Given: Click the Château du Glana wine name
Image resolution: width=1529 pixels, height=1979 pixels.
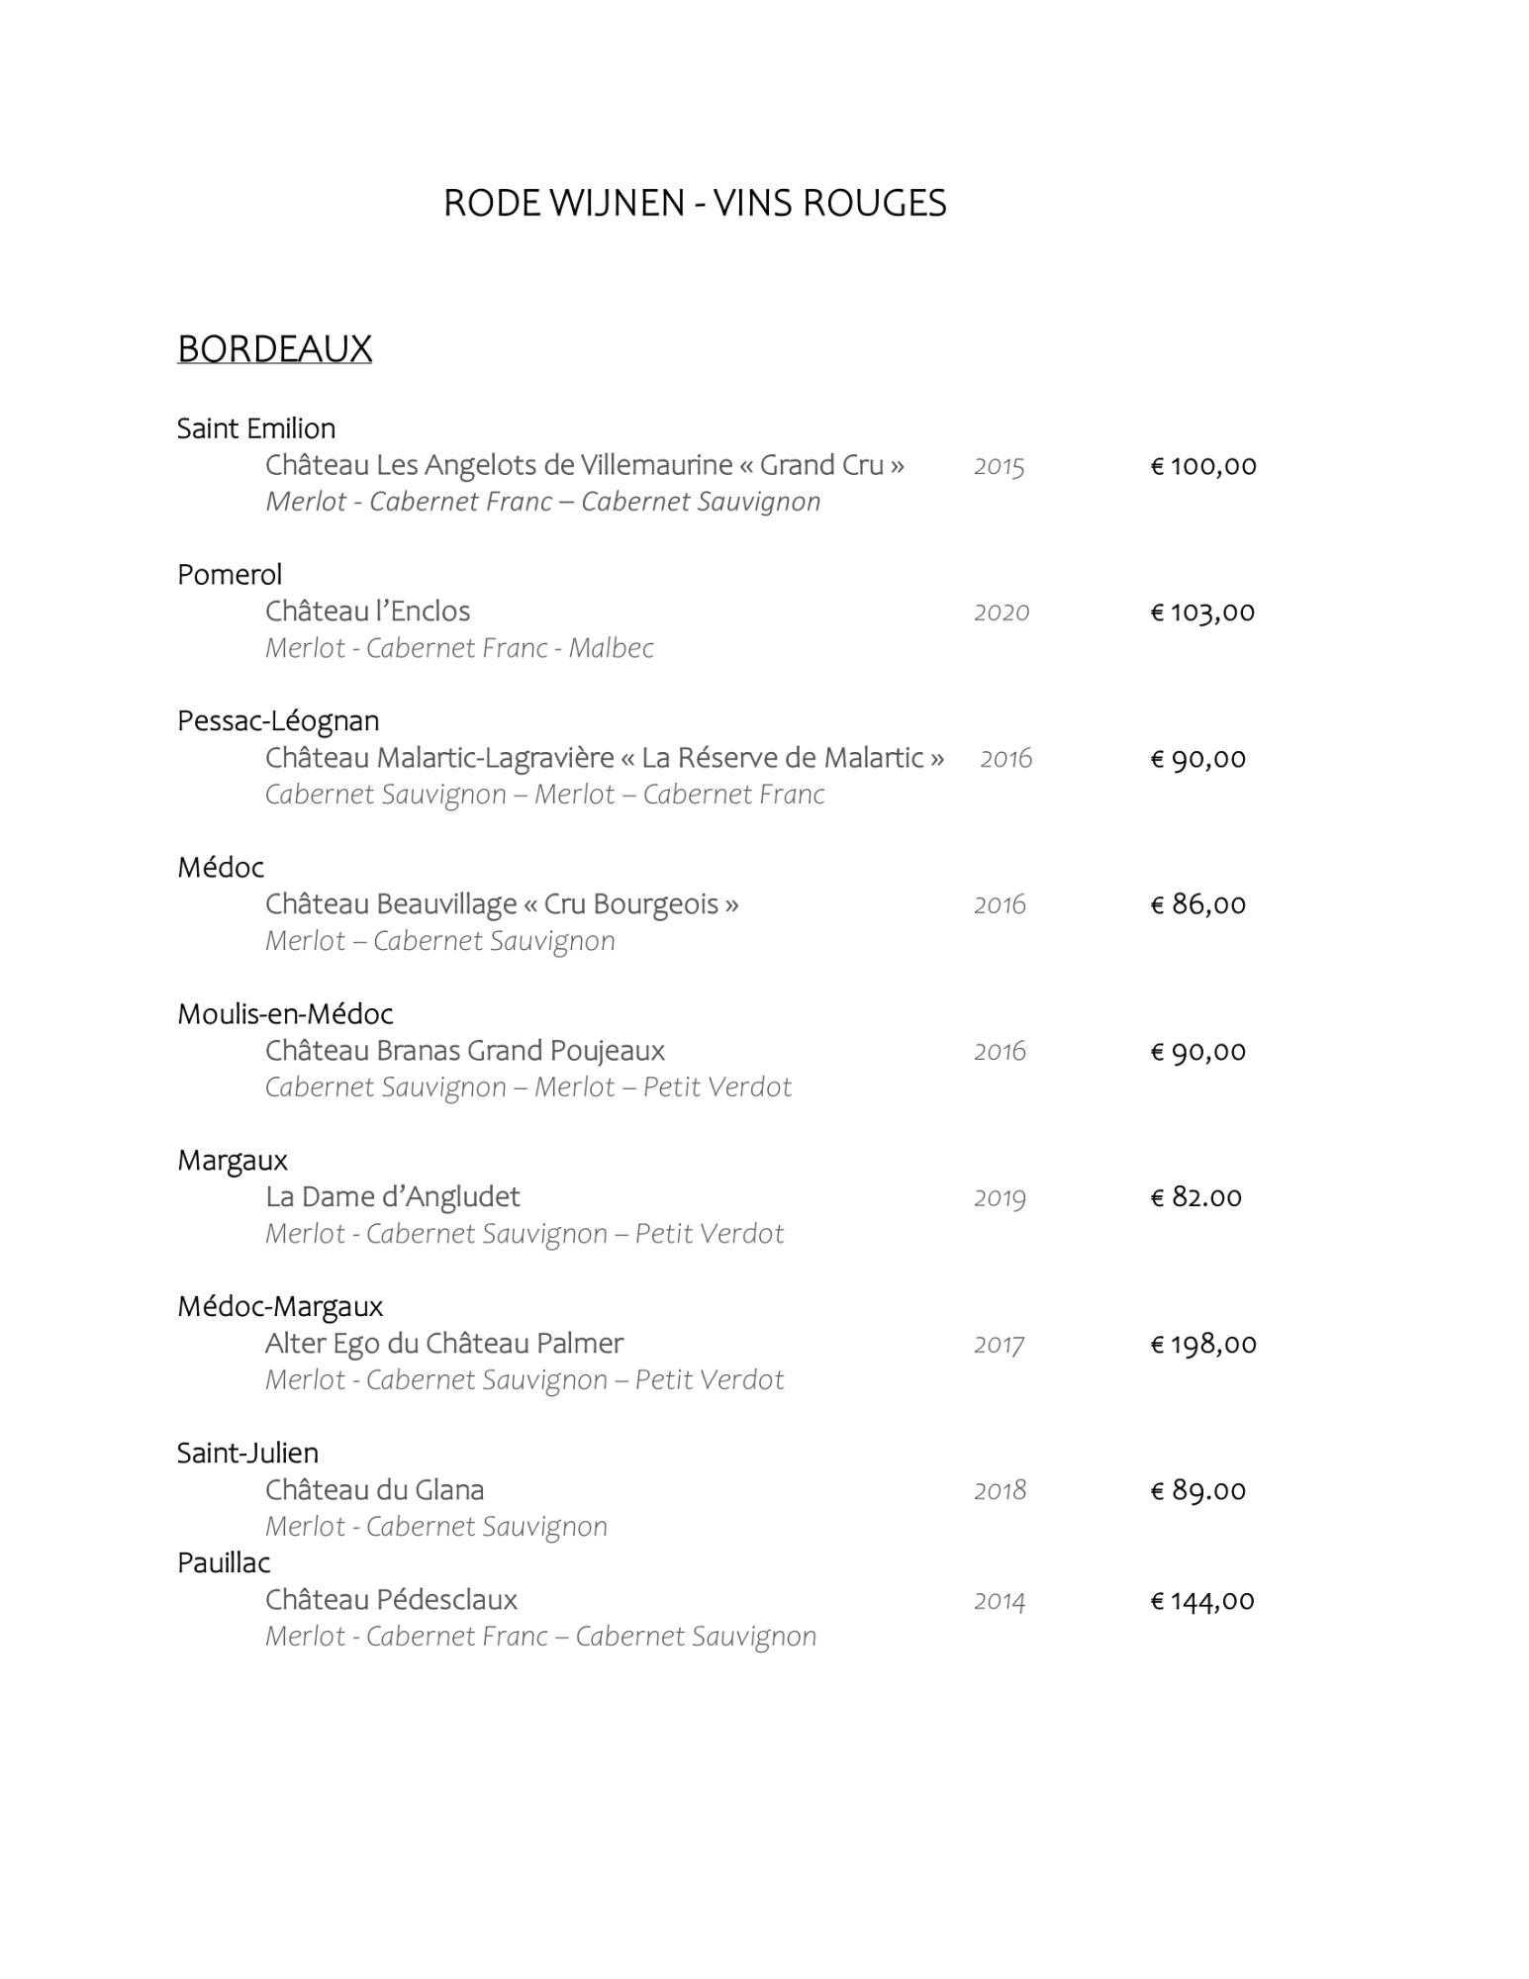Looking at the screenshot, I should 374,1490.
